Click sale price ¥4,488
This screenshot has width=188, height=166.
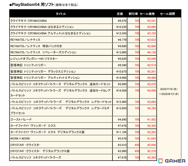pos(152,78)
